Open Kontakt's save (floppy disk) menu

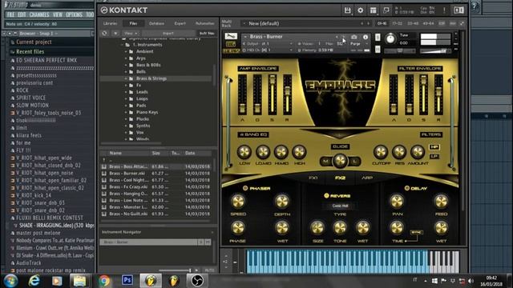coord(347,10)
